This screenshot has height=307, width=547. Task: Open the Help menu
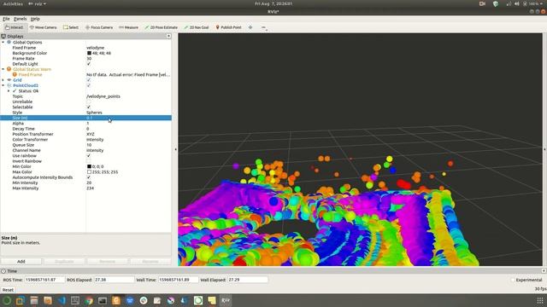tap(35, 19)
